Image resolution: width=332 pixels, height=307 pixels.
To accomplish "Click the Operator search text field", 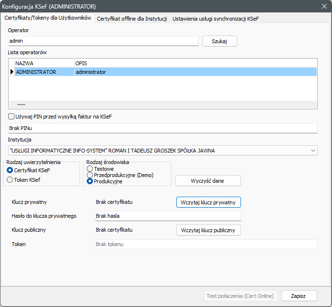I will pyautogui.click(x=103, y=41).
